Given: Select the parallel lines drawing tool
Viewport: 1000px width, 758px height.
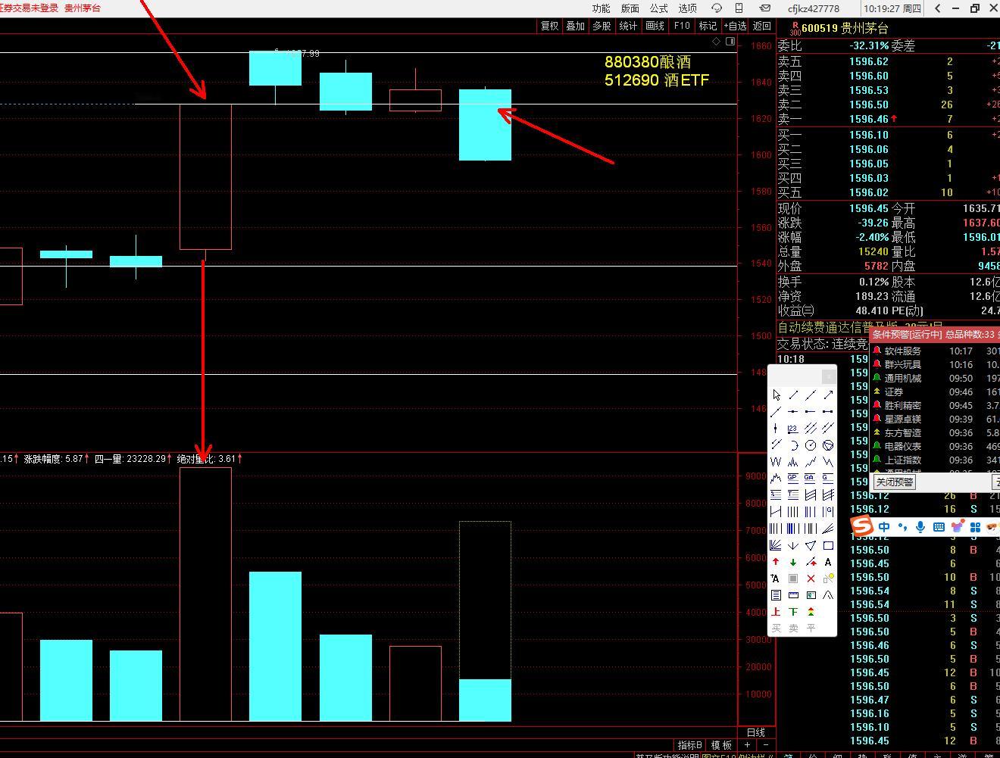Looking at the screenshot, I should 811,428.
